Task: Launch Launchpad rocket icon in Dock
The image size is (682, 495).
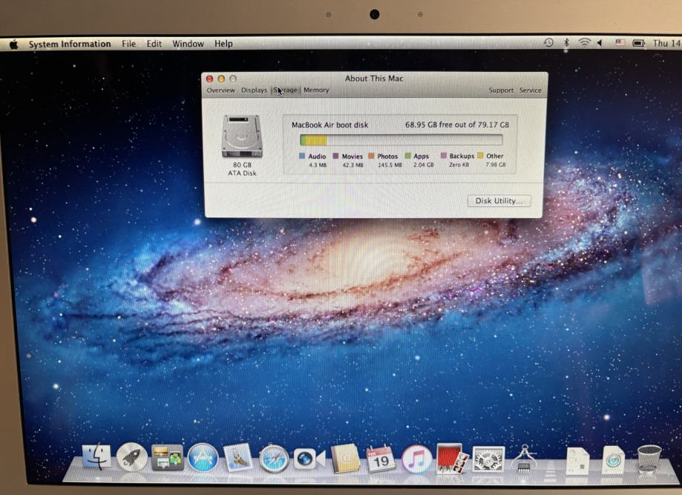Action: (x=132, y=456)
